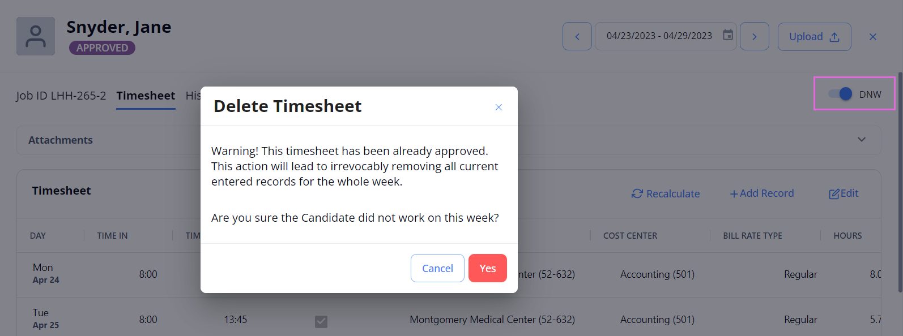Click the vertical scrollbar on the right

click(x=901, y=181)
